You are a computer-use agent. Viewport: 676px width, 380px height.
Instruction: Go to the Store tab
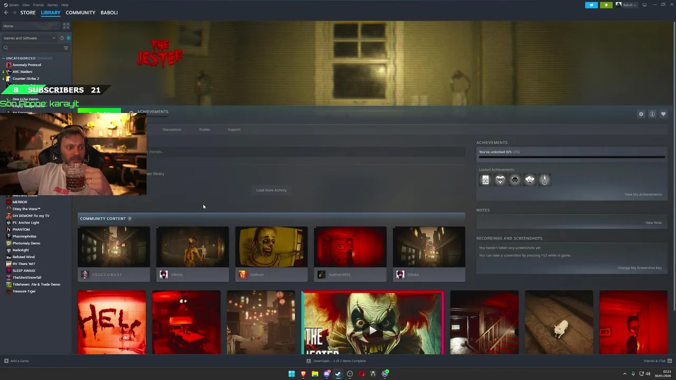(x=28, y=13)
